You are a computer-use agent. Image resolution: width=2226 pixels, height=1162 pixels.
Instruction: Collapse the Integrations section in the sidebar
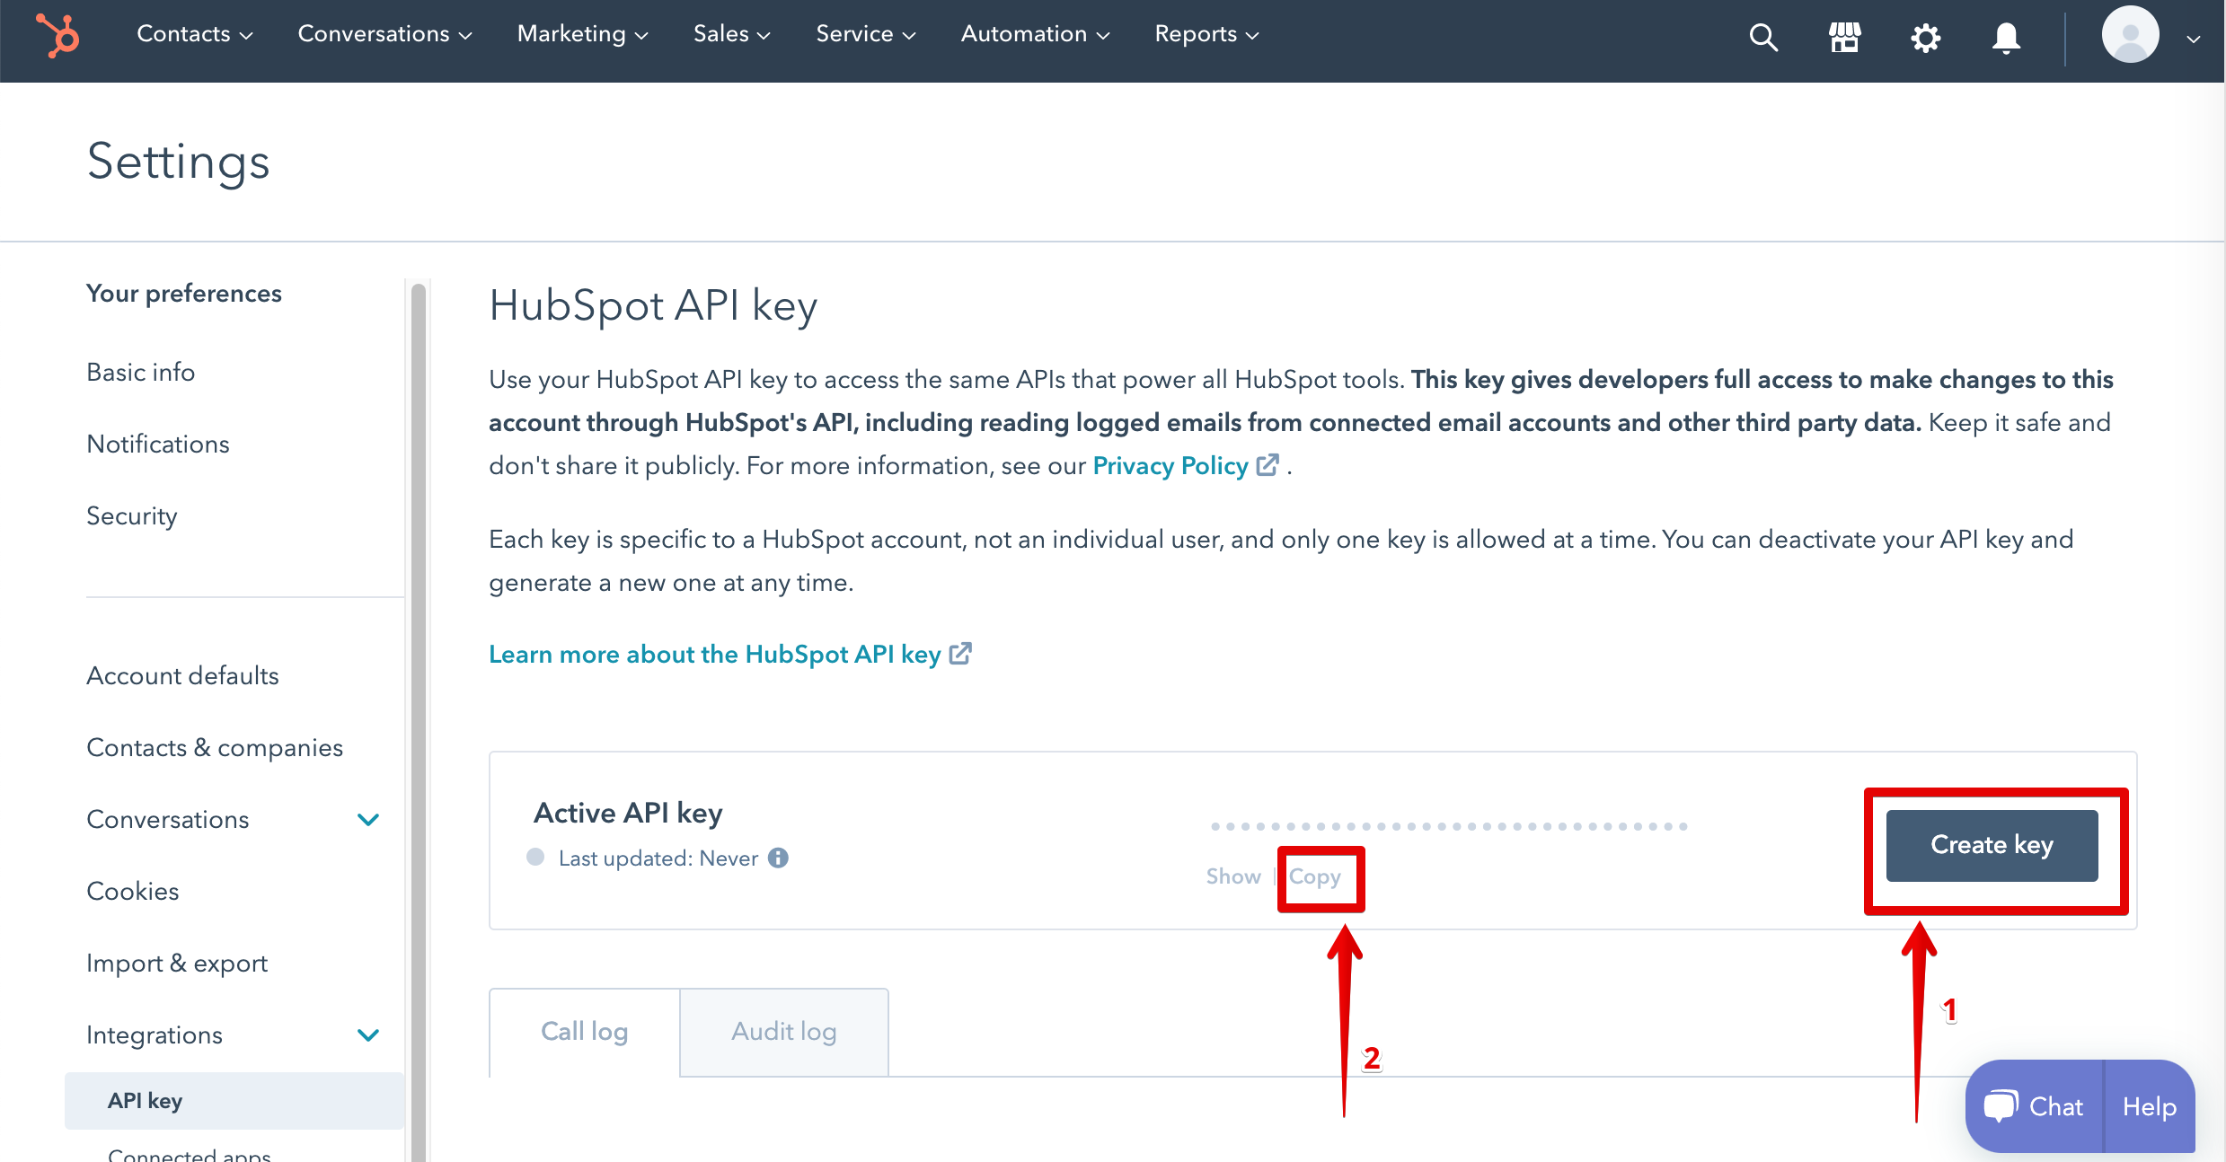367,1034
